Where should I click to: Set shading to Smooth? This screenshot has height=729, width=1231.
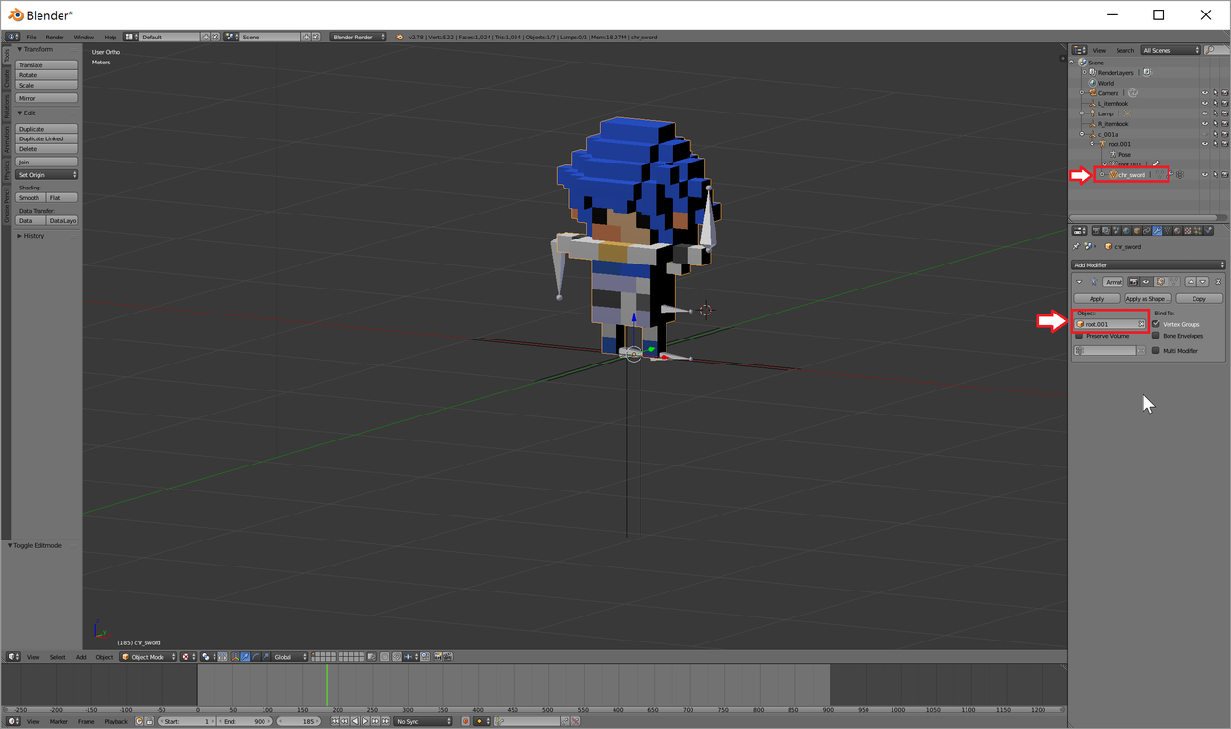[31, 198]
